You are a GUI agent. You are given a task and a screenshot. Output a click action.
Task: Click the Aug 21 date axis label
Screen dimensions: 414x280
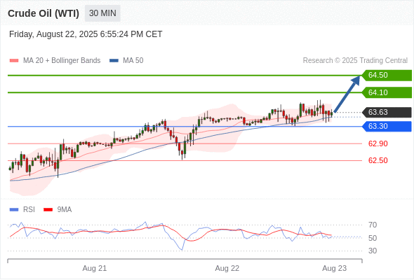coord(95,268)
